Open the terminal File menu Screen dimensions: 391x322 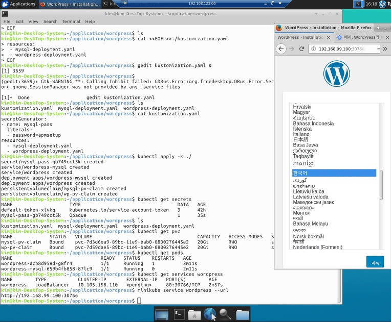(x=7, y=21)
